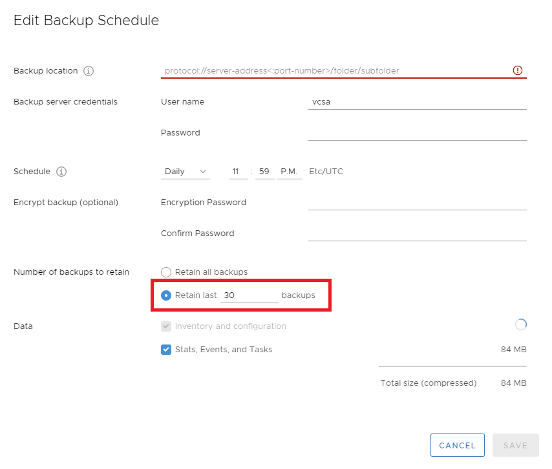The image size is (552, 469).
Task: Click the Inventory and configuration checkbox
Action: click(166, 326)
